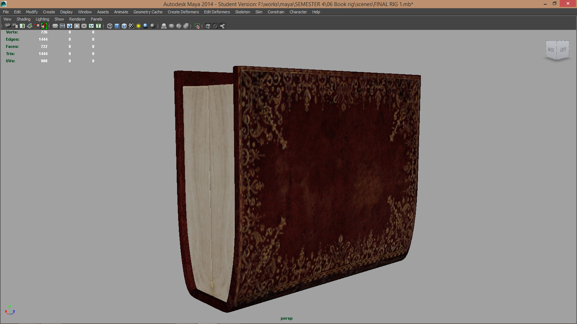Image resolution: width=577 pixels, height=324 pixels.
Task: Click the BACK face of the ViewCube
Action: coord(551,50)
